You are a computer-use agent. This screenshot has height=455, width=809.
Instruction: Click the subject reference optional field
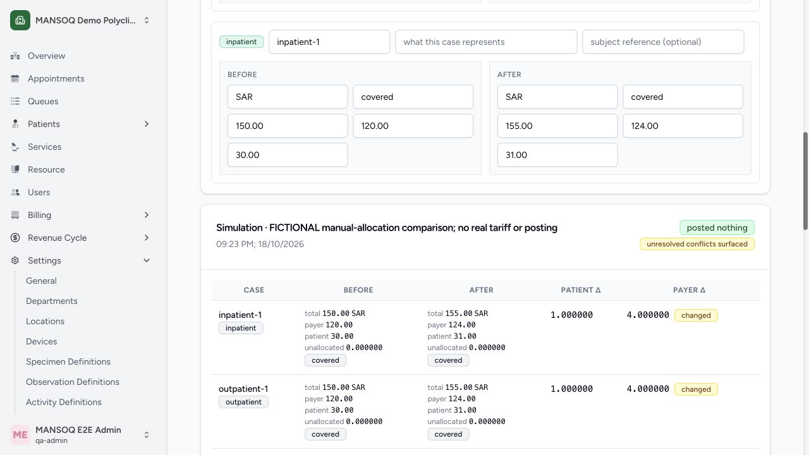pyautogui.click(x=663, y=42)
